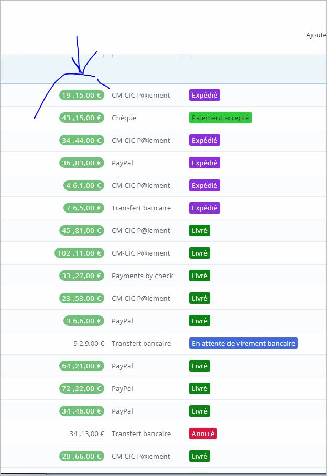Screen dimensions: 327x476
Task: Click PayPal in the 72 ,22,00 € row
Action: pyautogui.click(x=122, y=388)
